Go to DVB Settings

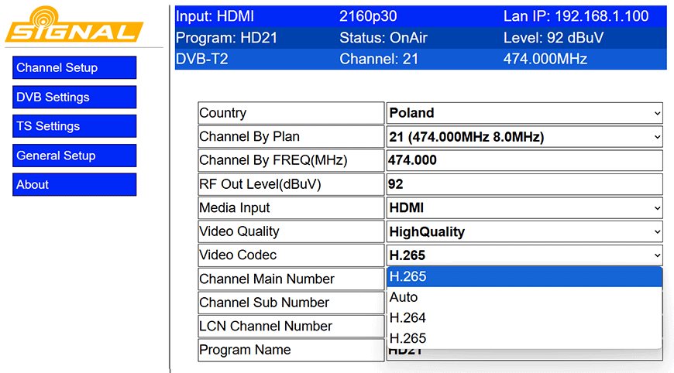click(74, 97)
